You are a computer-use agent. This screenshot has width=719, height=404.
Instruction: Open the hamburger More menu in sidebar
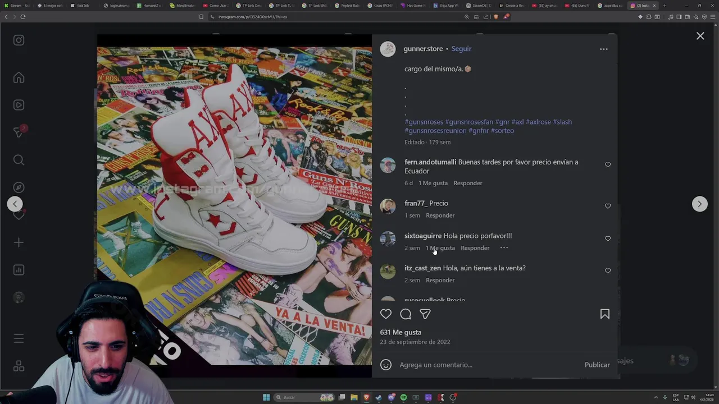tap(19, 338)
